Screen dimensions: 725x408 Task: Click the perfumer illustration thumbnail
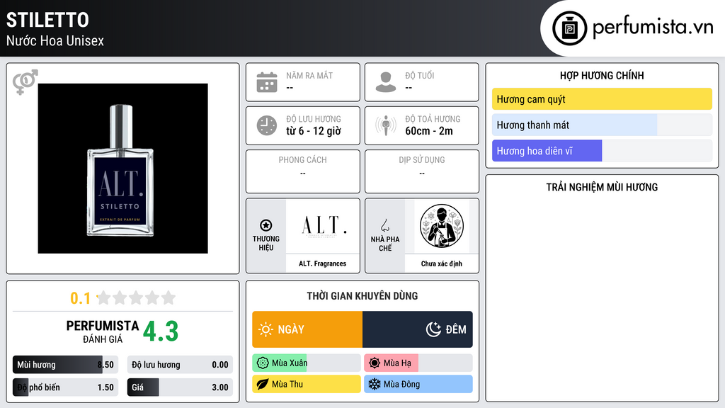coord(442,226)
